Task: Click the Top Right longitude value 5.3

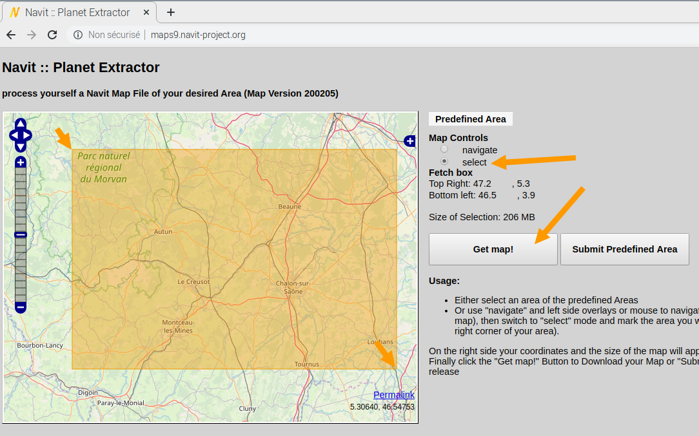Action: (x=524, y=184)
